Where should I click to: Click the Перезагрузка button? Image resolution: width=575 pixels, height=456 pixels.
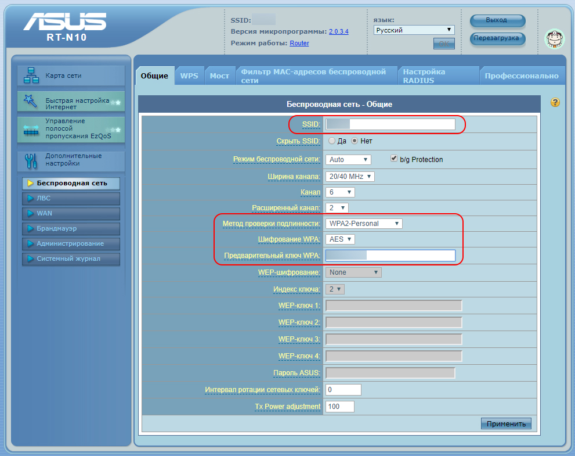tap(497, 38)
